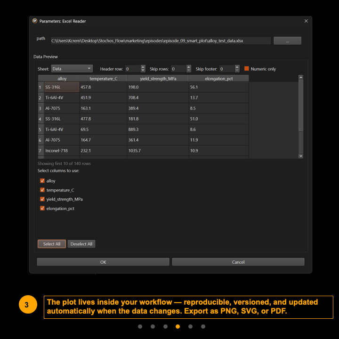Confirm the dialog with OK

coord(103,262)
